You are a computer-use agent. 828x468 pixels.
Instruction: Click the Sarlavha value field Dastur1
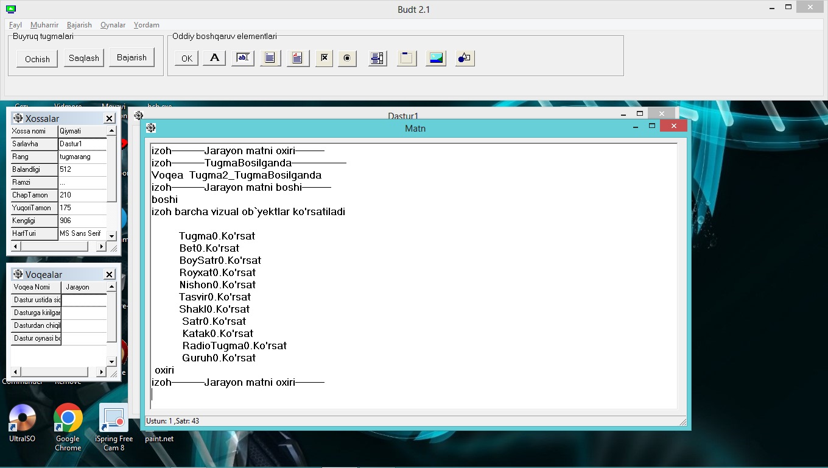82,144
